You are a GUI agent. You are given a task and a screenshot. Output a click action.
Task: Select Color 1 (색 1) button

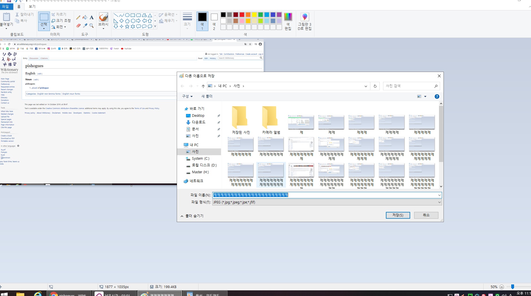click(x=202, y=21)
